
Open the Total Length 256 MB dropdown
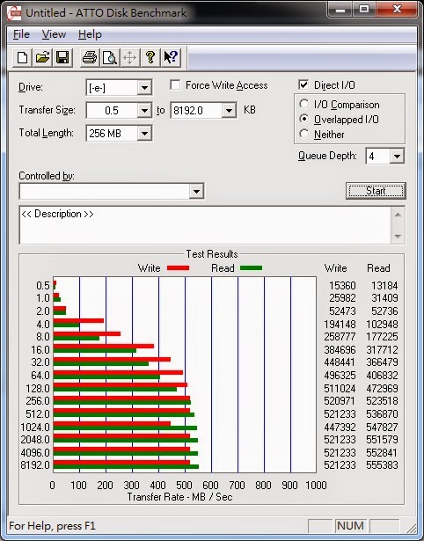[x=144, y=133]
